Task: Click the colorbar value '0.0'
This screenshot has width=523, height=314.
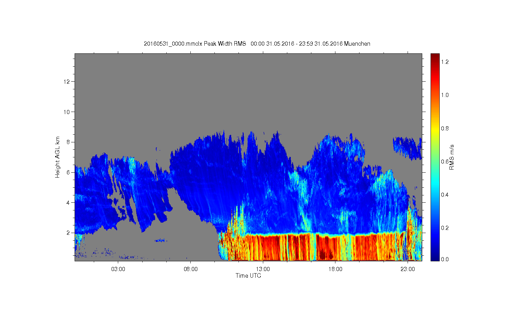Action: (445, 259)
